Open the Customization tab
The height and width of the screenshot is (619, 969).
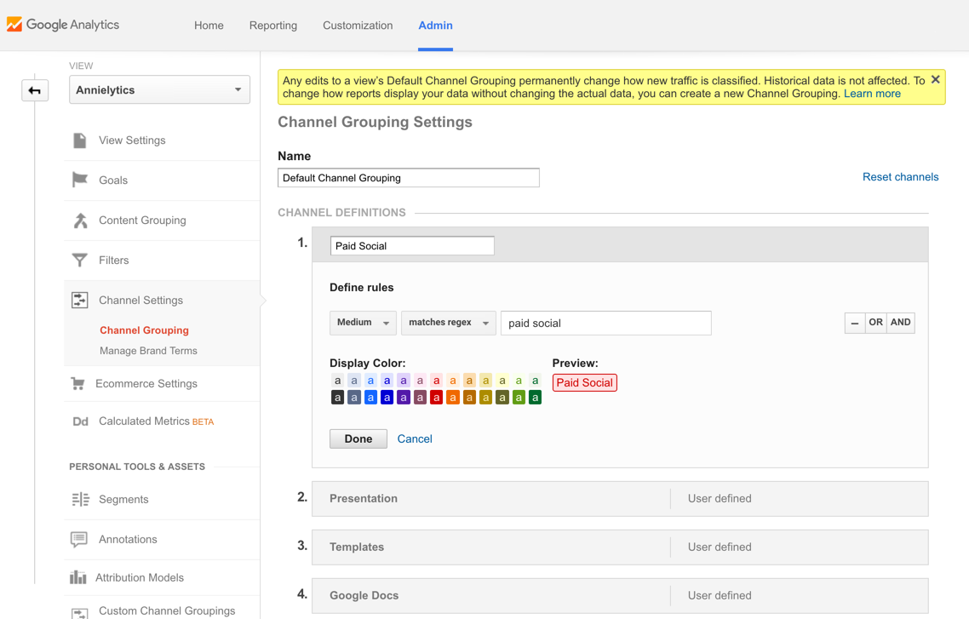click(358, 26)
